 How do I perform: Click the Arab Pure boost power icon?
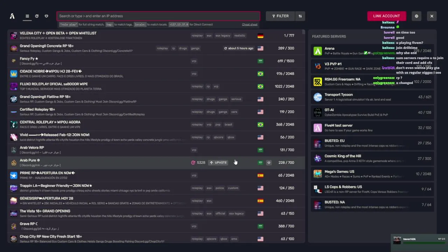click(193, 163)
